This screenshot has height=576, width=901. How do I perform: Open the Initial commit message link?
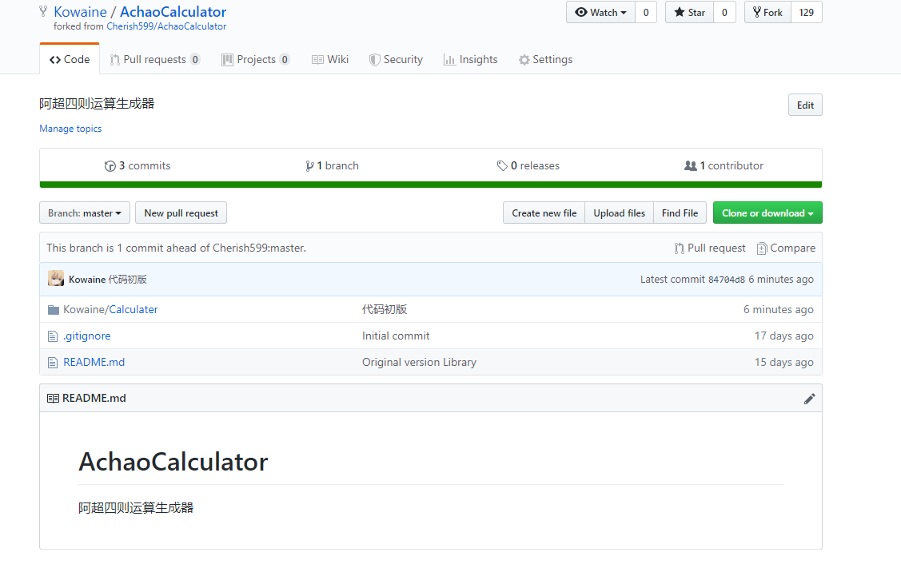(x=396, y=336)
